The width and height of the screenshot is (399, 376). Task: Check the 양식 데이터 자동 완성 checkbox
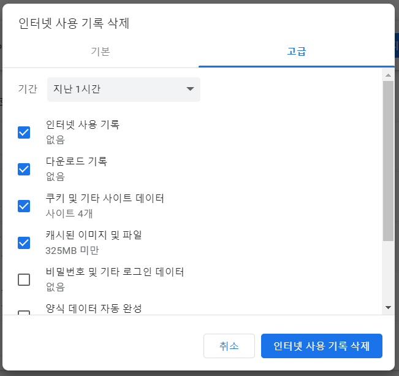[24, 313]
